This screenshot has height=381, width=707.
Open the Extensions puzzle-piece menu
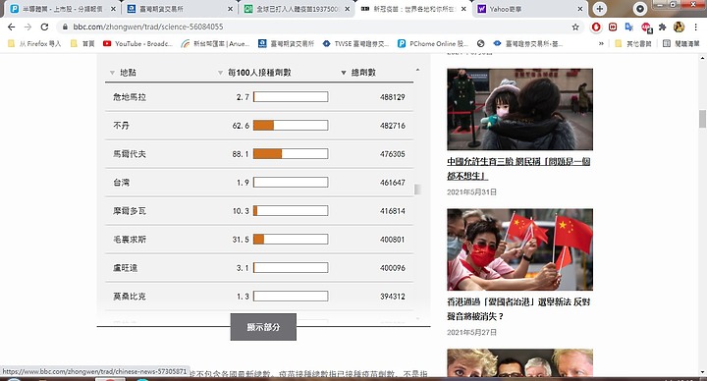tap(662, 27)
